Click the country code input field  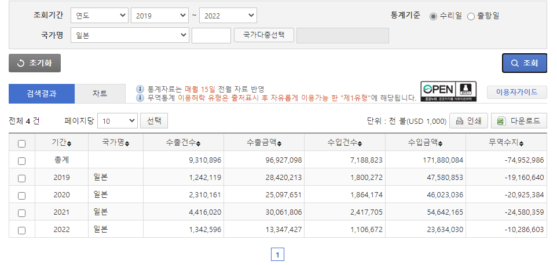pyautogui.click(x=211, y=35)
